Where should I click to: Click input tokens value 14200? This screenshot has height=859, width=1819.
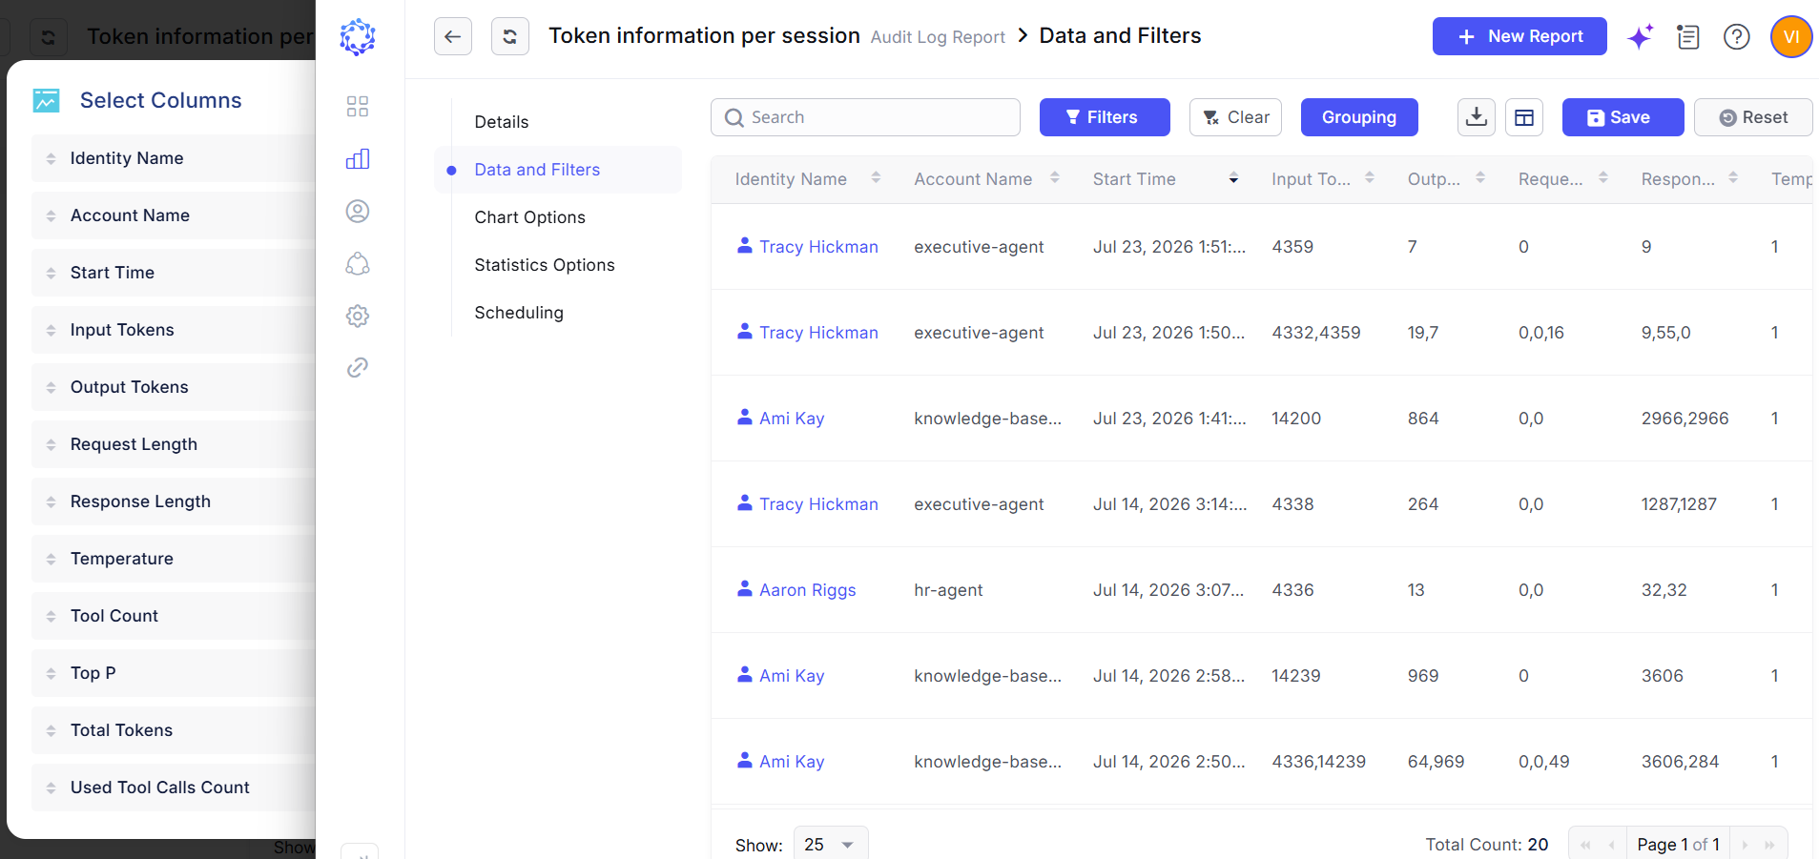coord(1296,419)
